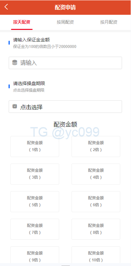Switch to 按天配资 tab

click(22, 22)
